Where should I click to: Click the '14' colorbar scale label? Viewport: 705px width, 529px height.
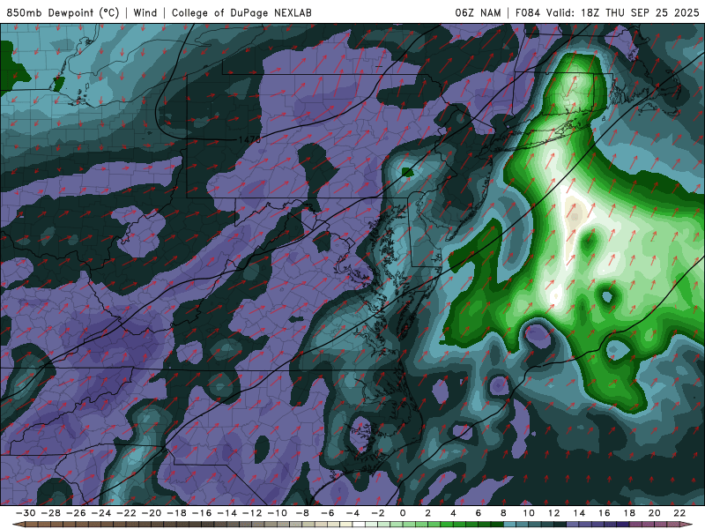[x=579, y=513]
